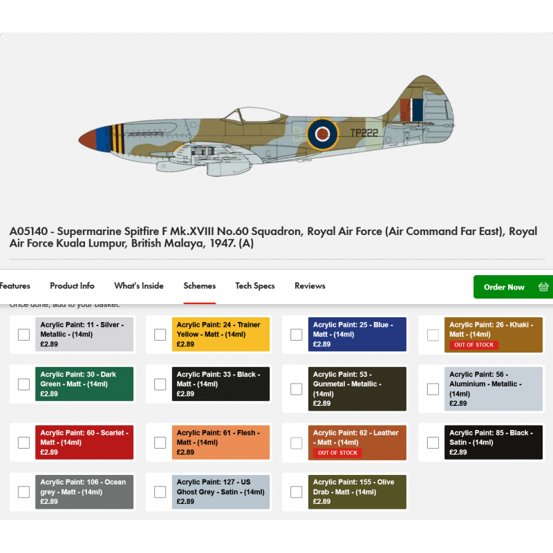Check the 106 - Ocean grey paint checkbox
Screen dimensions: 553x553
24,491
